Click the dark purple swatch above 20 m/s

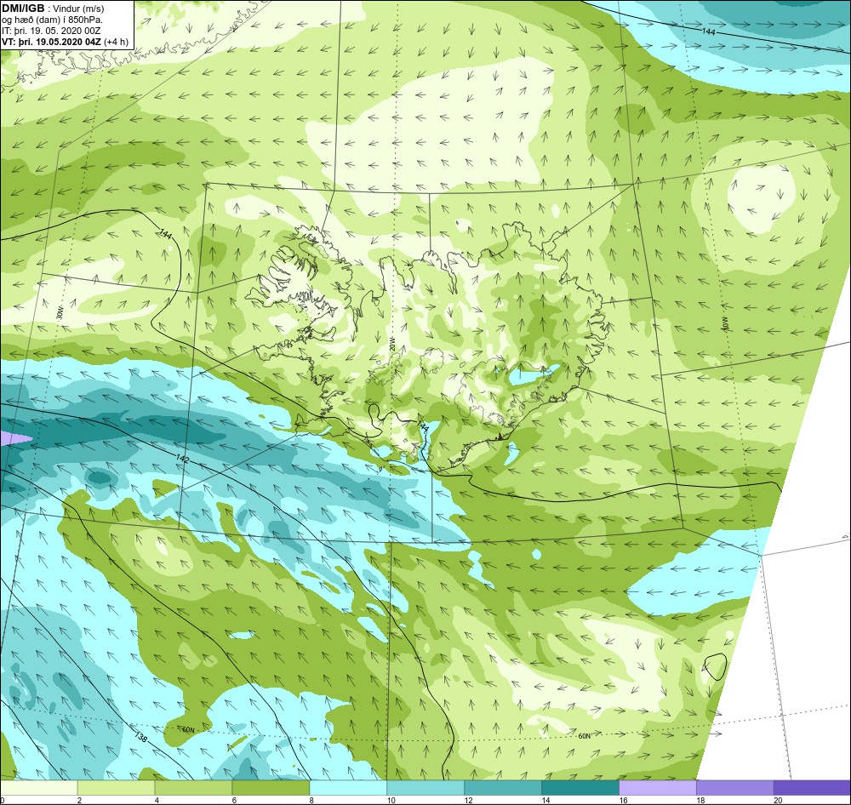(x=813, y=787)
